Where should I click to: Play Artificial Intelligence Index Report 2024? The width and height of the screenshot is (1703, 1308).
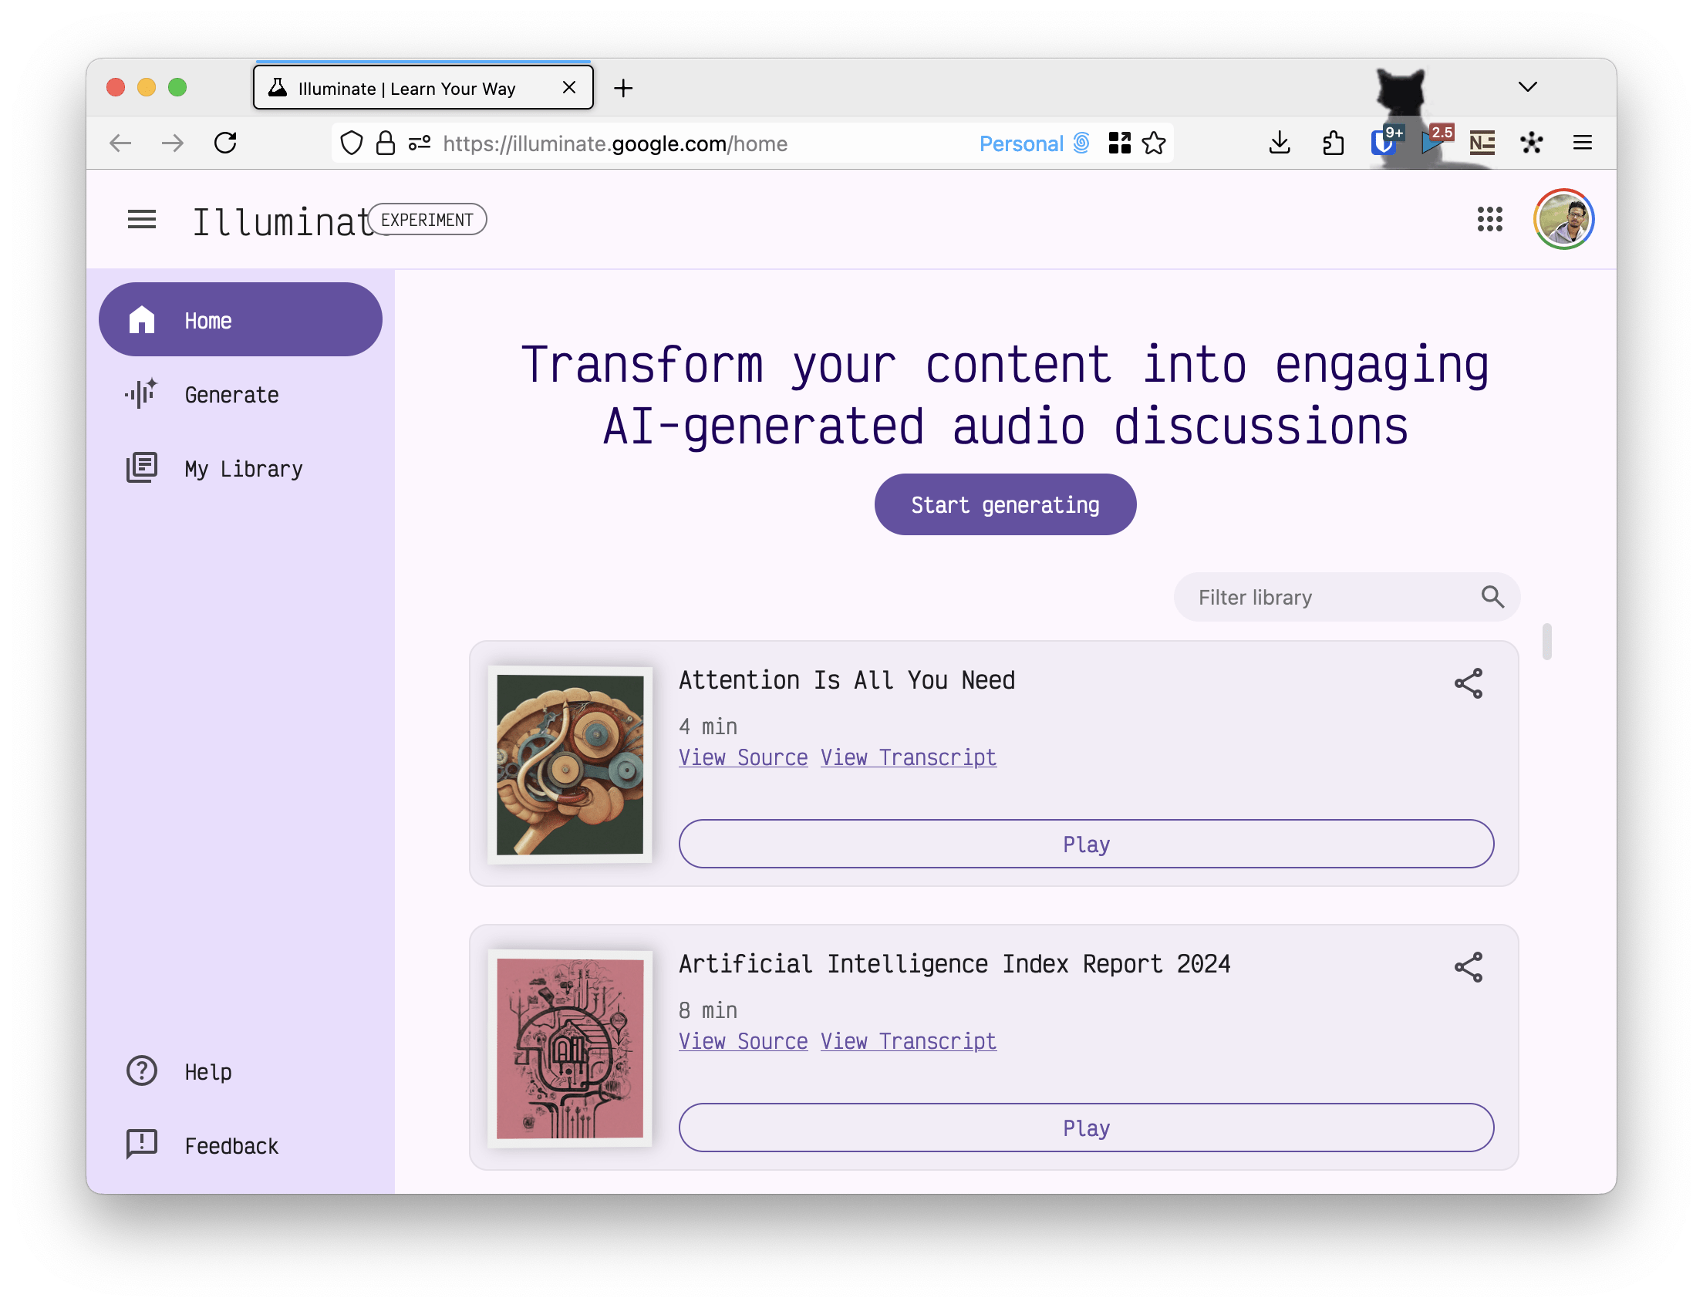pos(1085,1128)
